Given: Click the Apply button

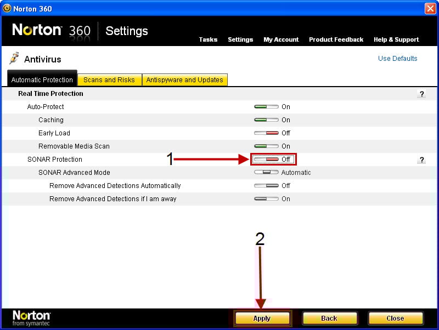Looking at the screenshot, I should coord(262,318).
